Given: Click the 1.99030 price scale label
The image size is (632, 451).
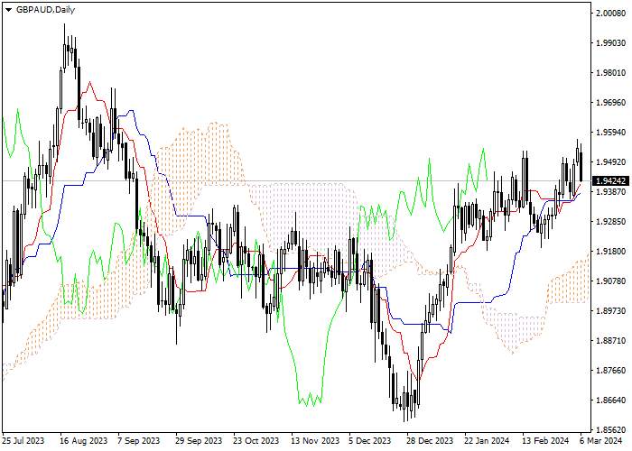Looking at the screenshot, I should tap(611, 42).
